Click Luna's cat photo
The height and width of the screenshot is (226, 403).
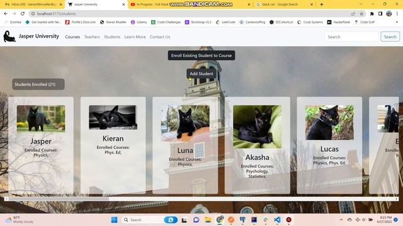pyautogui.click(x=185, y=123)
